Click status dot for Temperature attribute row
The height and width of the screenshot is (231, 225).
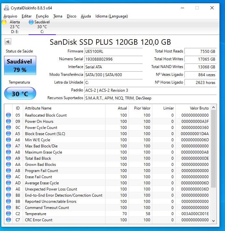(x=8, y=214)
